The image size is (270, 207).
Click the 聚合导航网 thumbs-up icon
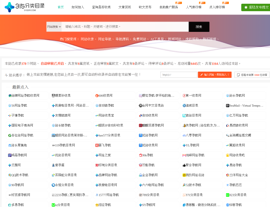(x=184, y=165)
